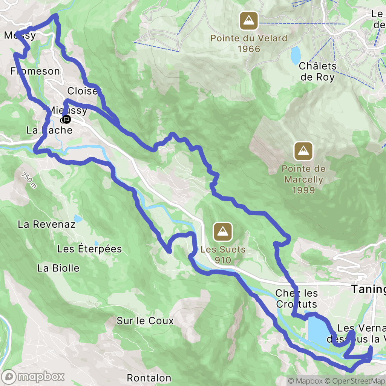Click the Pointe de Marcelly peak icon
Screen dimensions: 386x386
[303, 151]
